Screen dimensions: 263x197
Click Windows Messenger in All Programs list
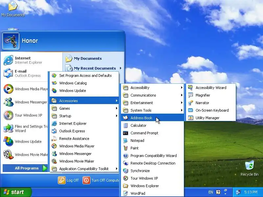coord(84,154)
